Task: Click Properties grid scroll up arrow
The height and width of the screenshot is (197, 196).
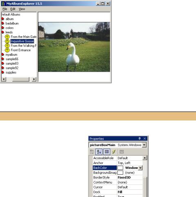Action: tap(145, 158)
